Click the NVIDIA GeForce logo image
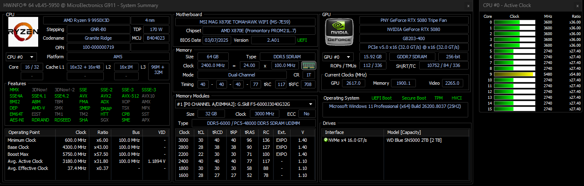Image resolution: width=584 pixels, height=186 pixels. 340,33
